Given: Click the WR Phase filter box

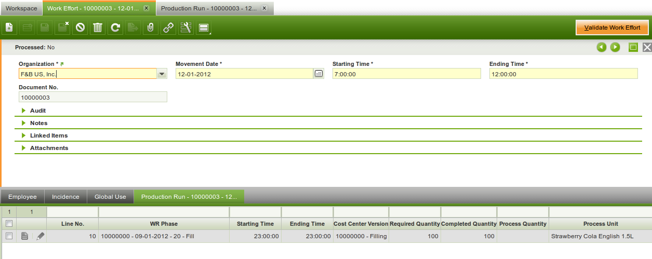Looking at the screenshot, I should coord(164,212).
